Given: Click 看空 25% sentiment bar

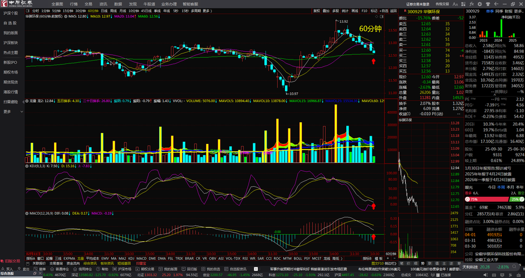Looking at the screenshot, I should pos(517,199).
